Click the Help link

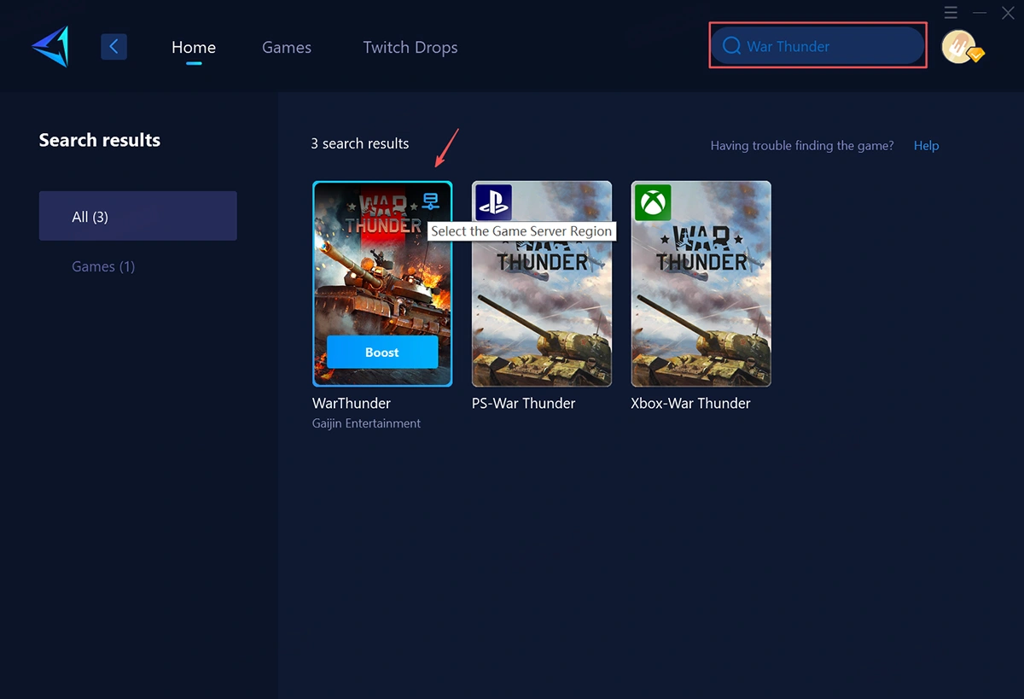click(926, 146)
